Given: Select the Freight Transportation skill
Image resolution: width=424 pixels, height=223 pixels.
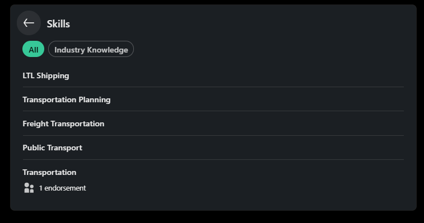Looking at the screenshot, I should pyautogui.click(x=63, y=124).
